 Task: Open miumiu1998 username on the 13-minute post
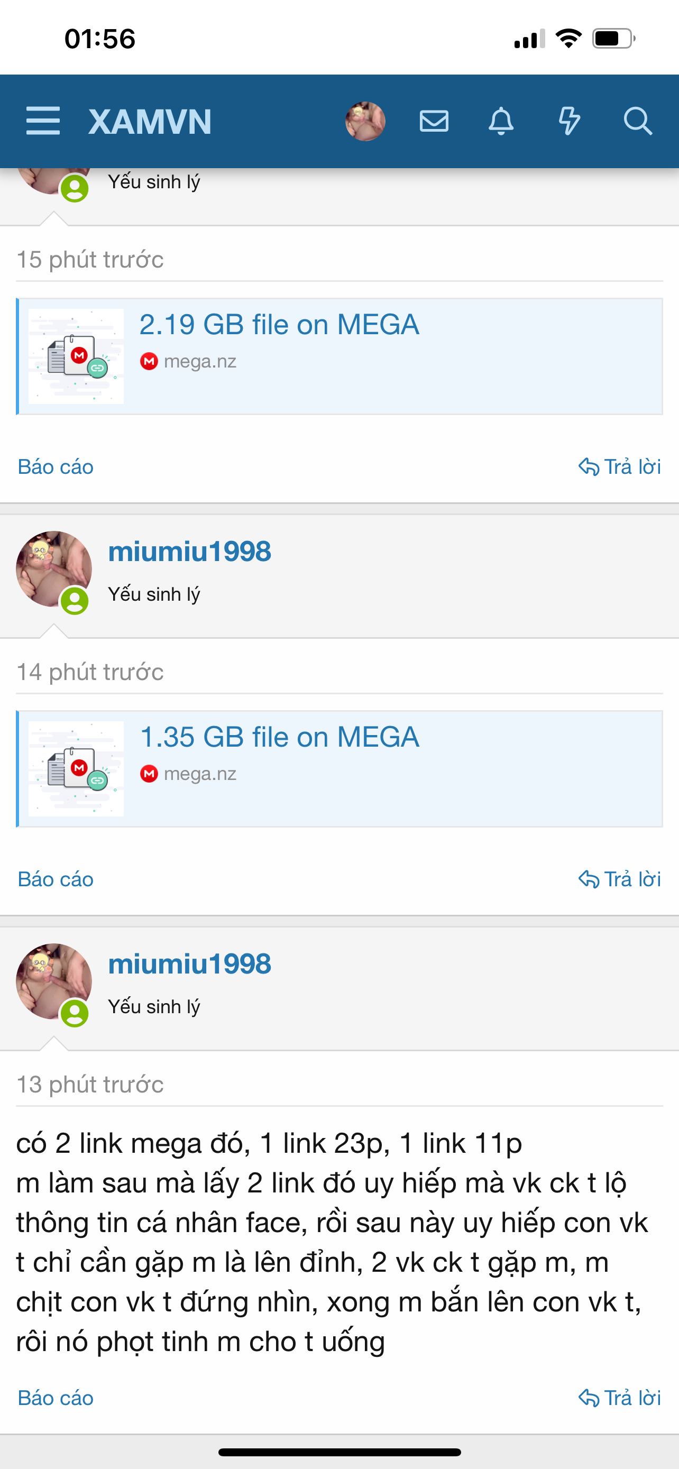(x=190, y=964)
